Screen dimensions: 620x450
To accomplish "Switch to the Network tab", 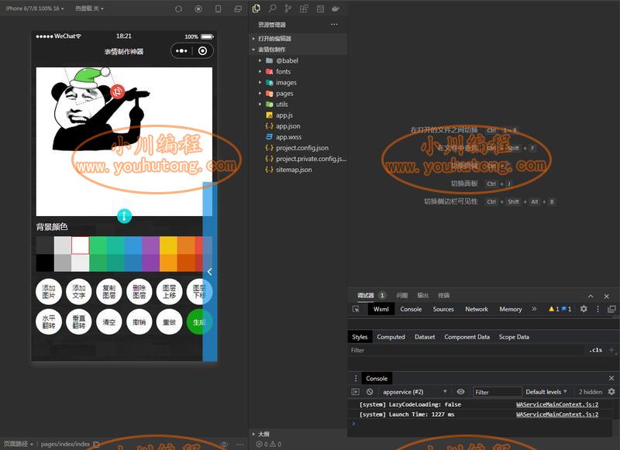I will click(x=477, y=309).
